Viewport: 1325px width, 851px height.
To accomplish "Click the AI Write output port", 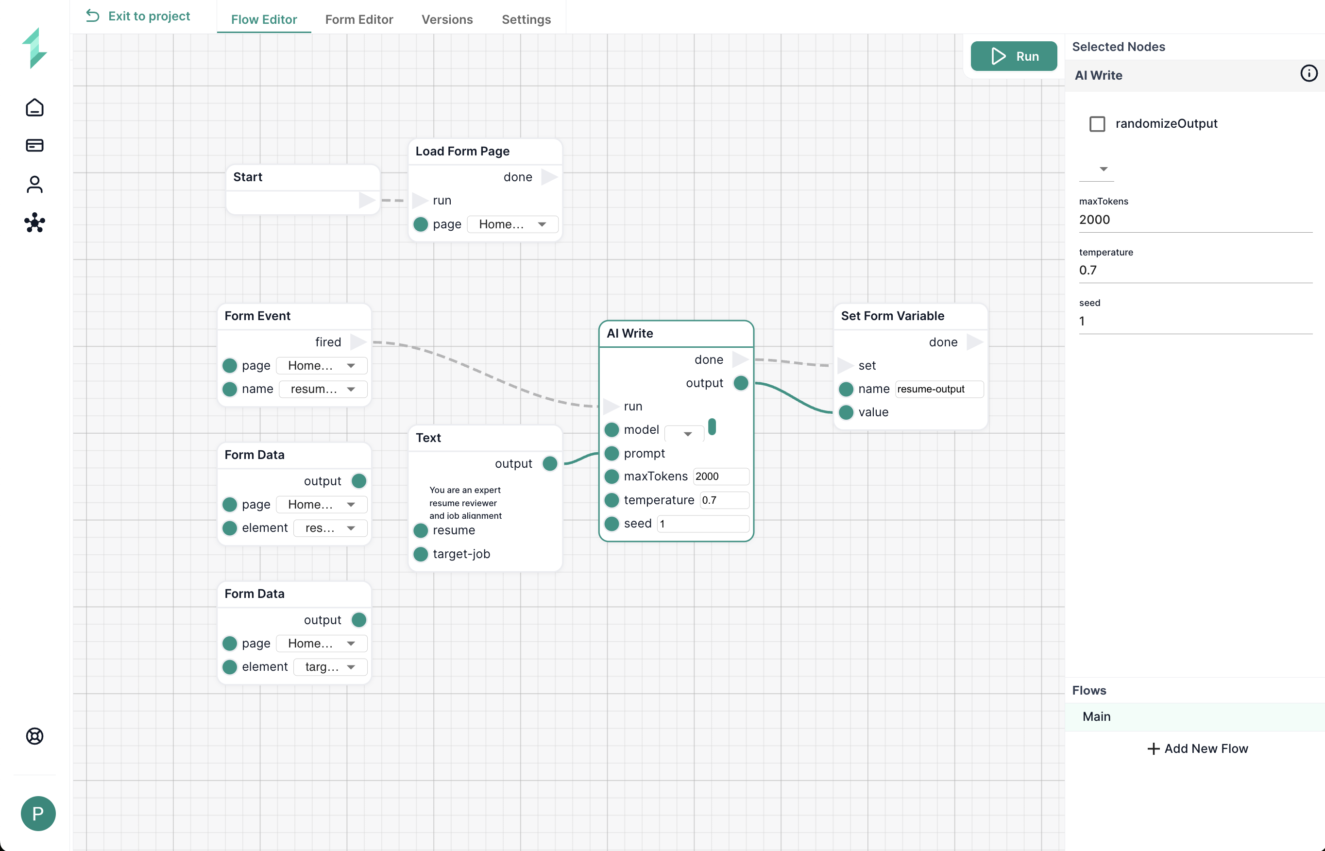I will coord(741,383).
